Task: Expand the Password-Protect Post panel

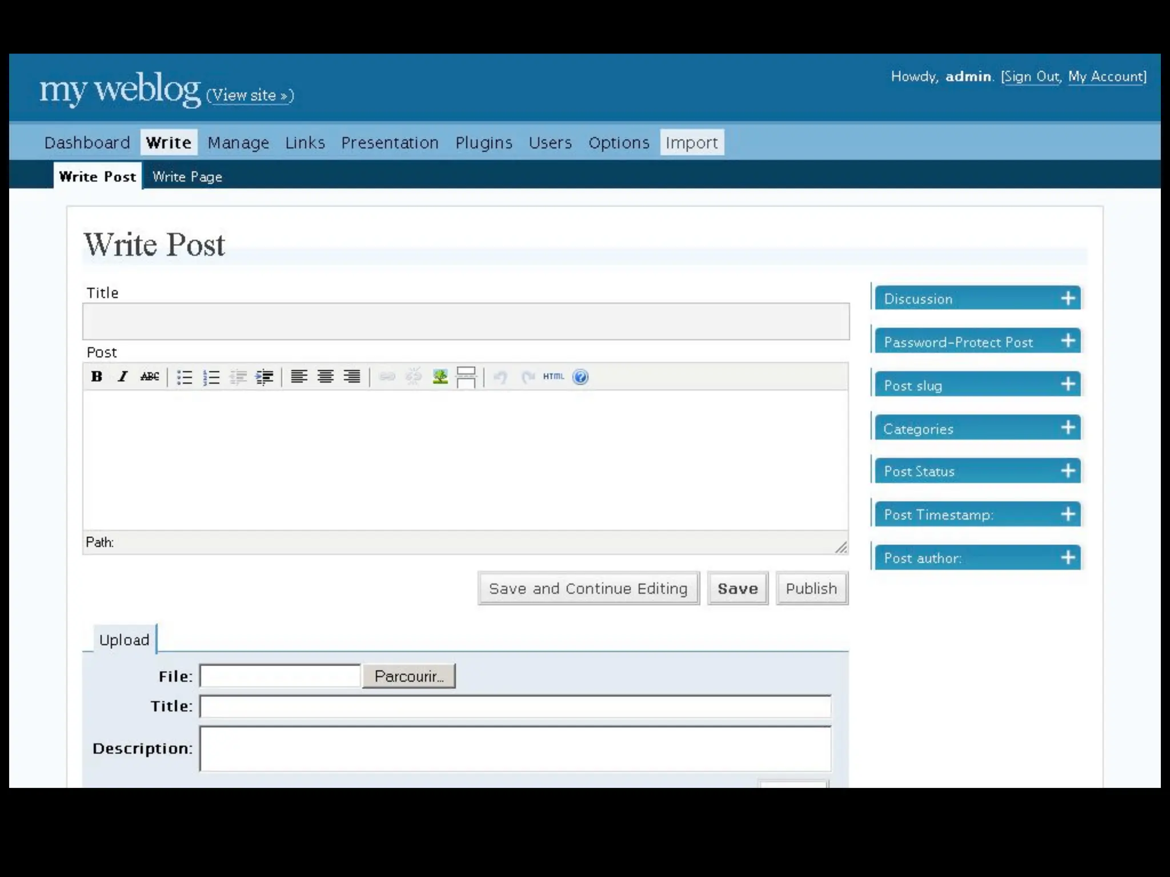Action: coord(1068,341)
